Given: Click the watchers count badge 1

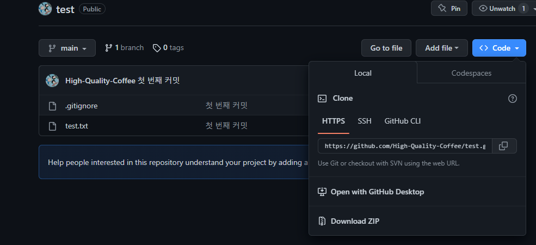Looking at the screenshot, I should pos(523,8).
